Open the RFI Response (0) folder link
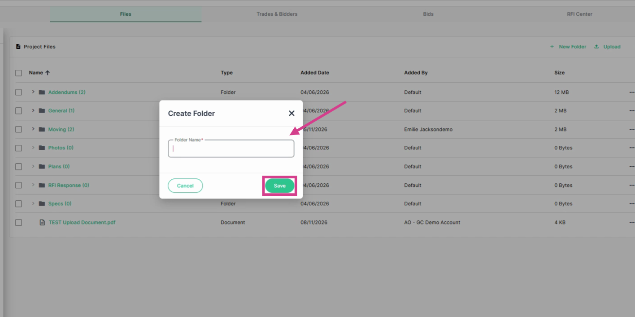The image size is (635, 317). (x=69, y=185)
